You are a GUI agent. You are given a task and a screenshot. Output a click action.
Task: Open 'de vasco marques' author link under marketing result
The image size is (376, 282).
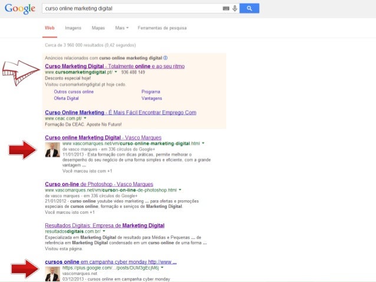(x=80, y=149)
